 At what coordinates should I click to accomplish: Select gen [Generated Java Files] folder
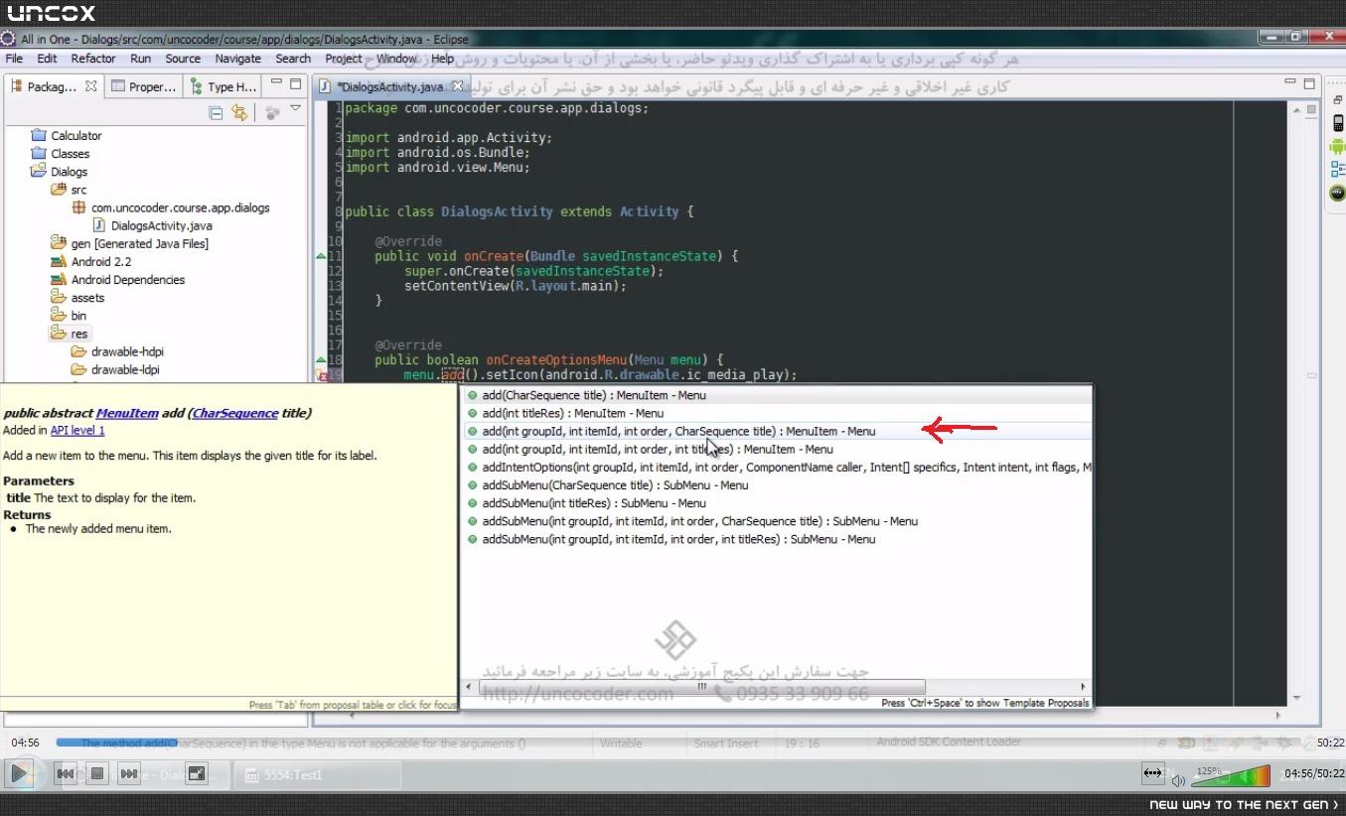[129, 244]
